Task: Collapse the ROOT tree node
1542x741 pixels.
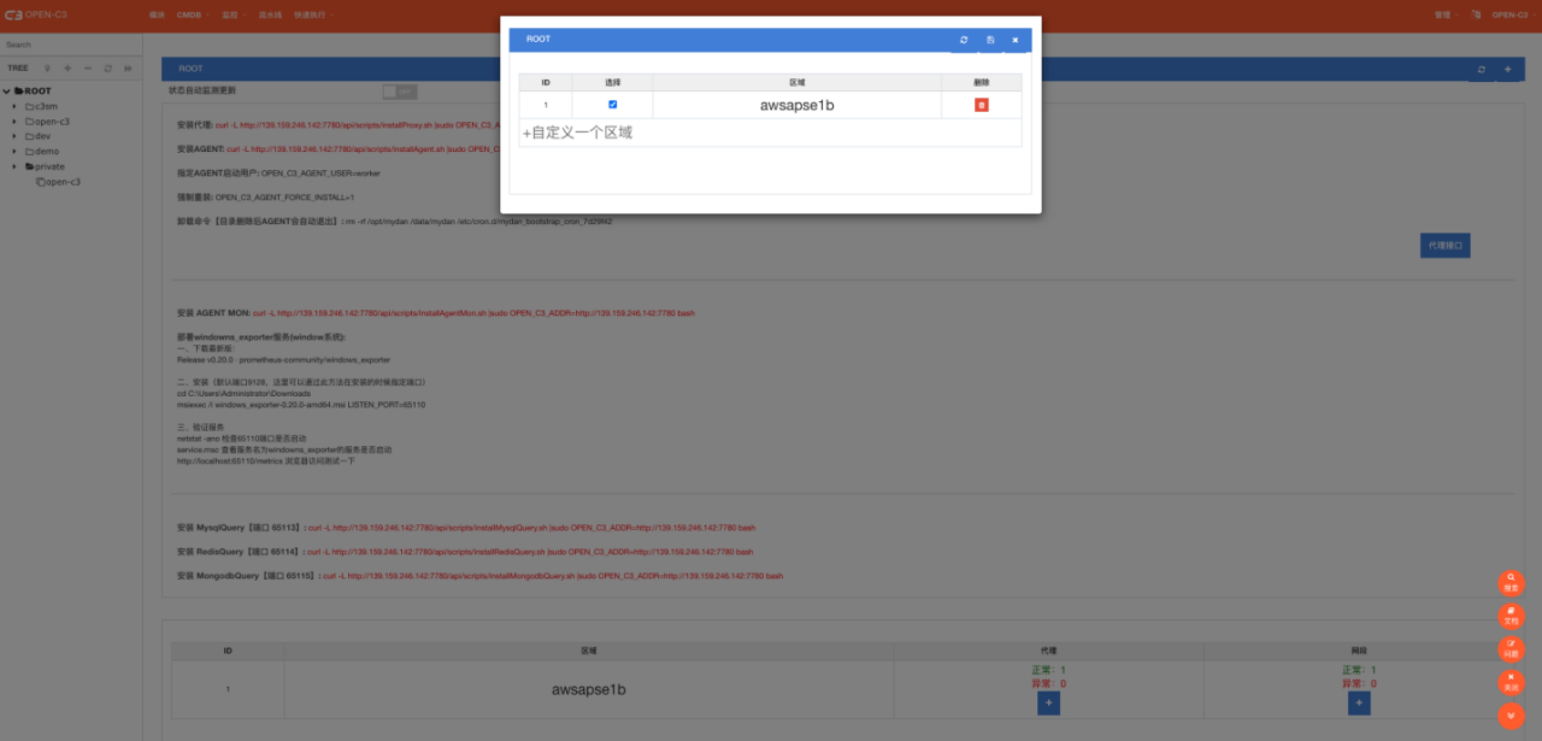Action: pyautogui.click(x=7, y=91)
